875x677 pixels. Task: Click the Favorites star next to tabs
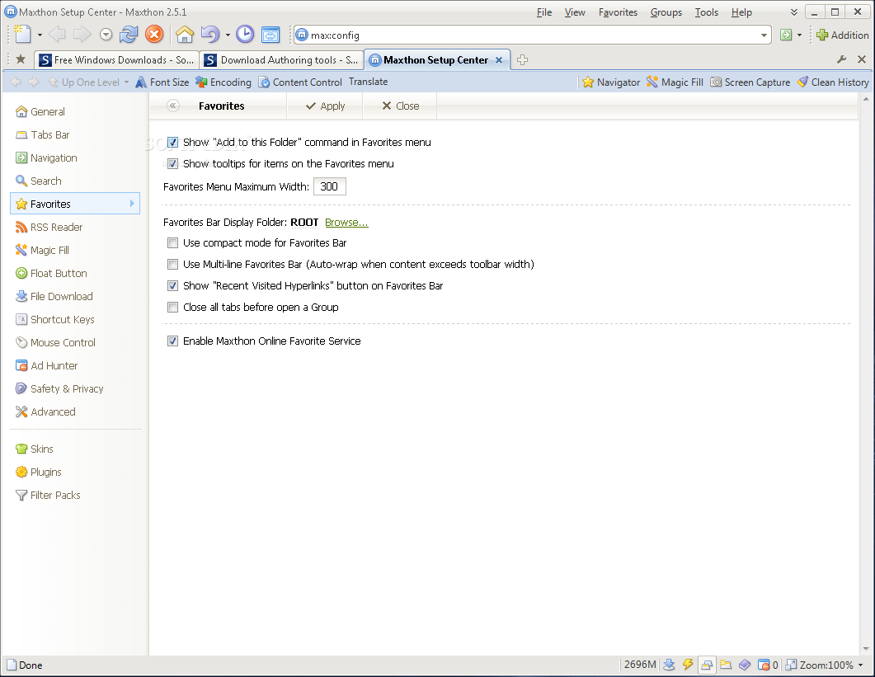21,59
